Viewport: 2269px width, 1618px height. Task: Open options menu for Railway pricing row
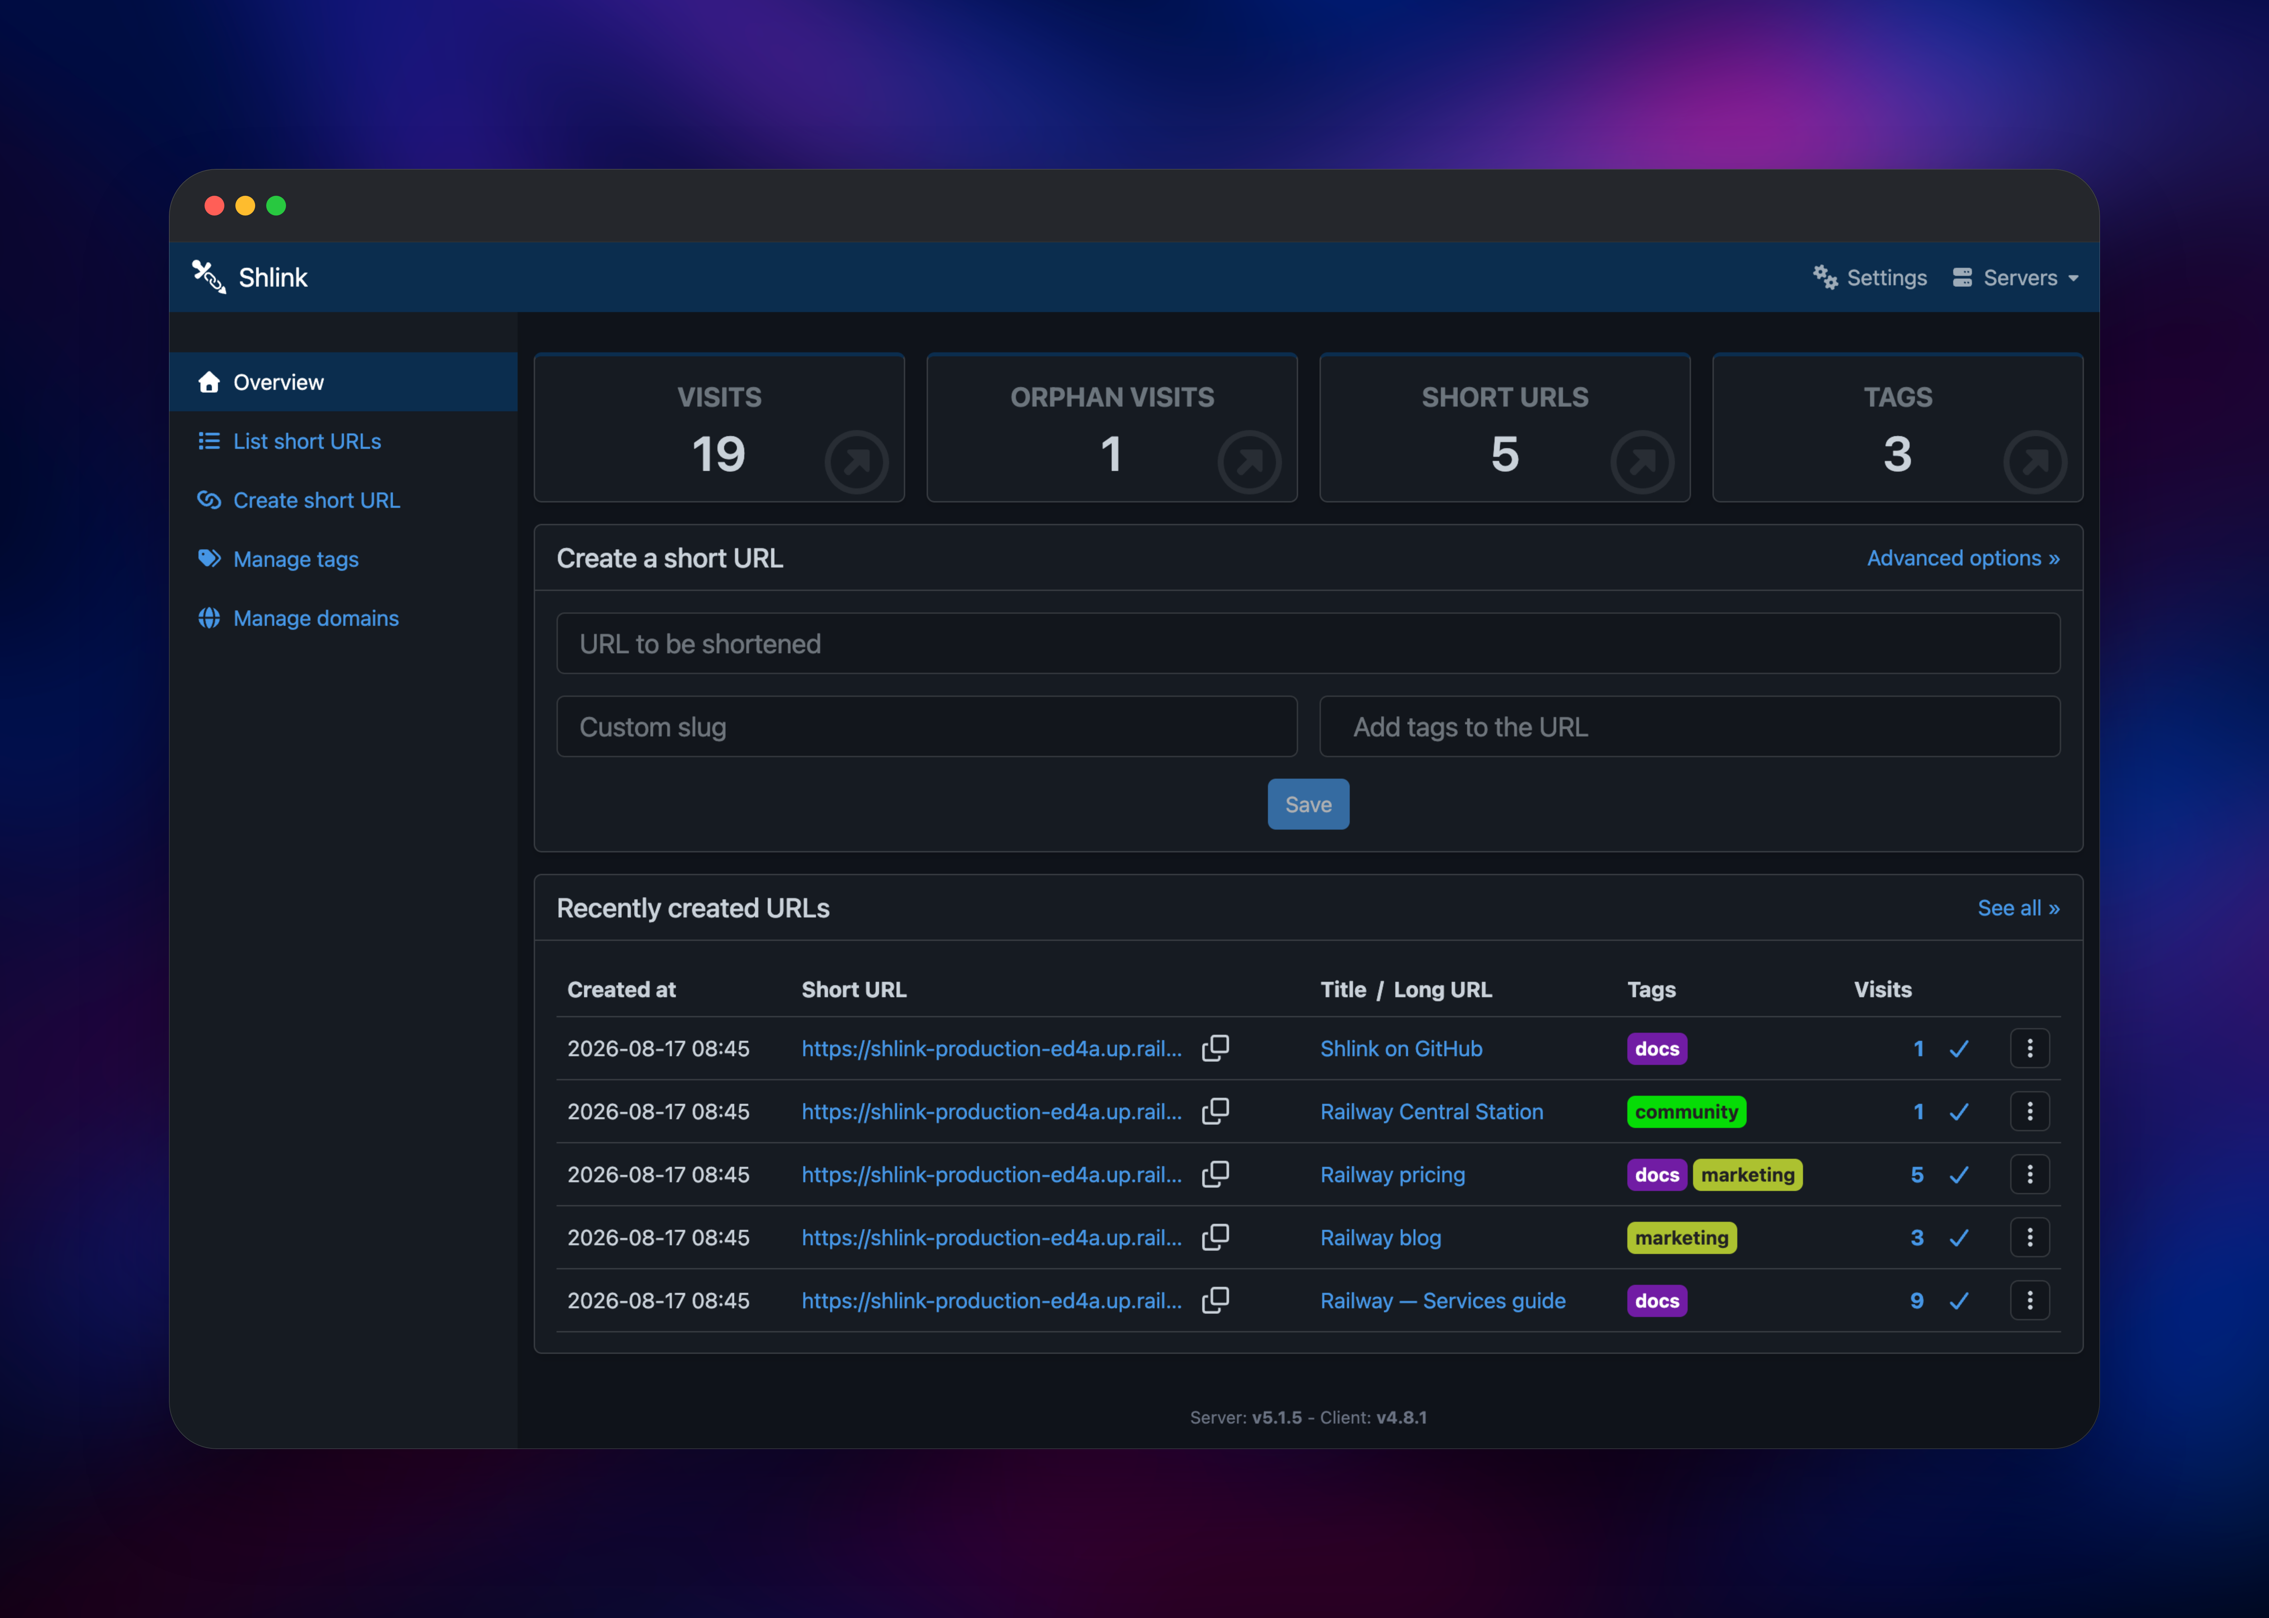[2030, 1175]
